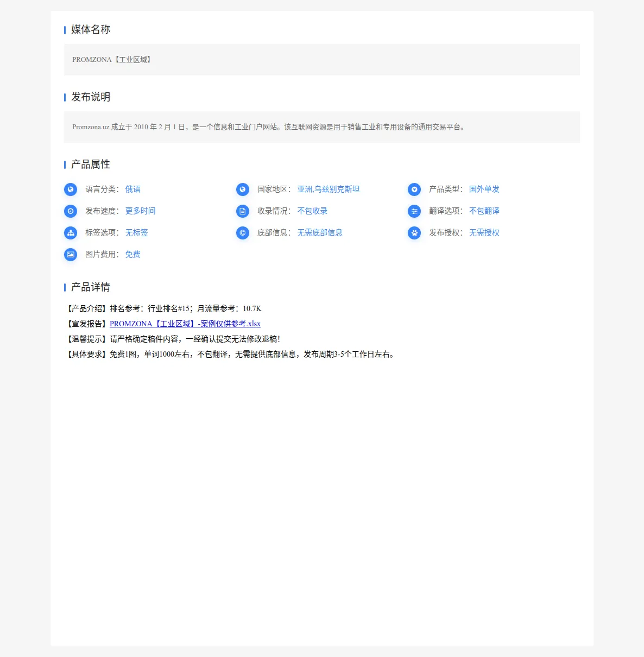Click the 【宣发报告】 label text
Image resolution: width=644 pixels, height=657 pixels.
87,324
